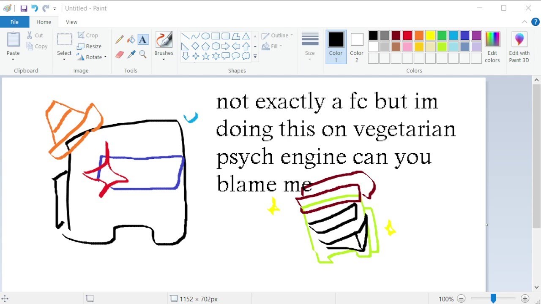541x304 pixels.
Task: Click the Undo arrow in title bar
Action: (35, 8)
